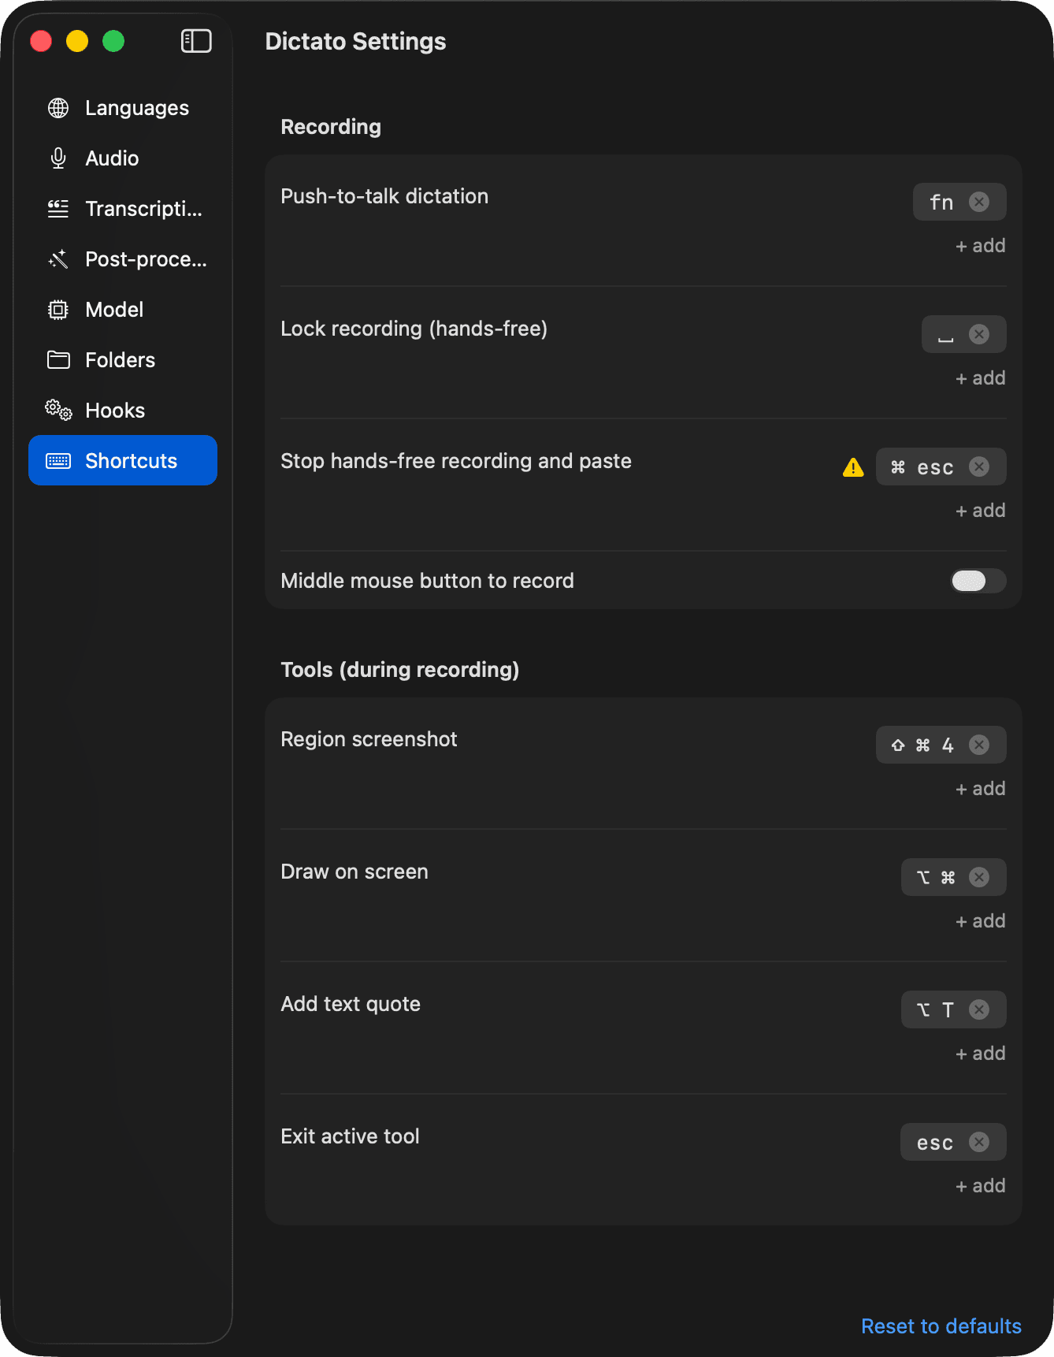Remove the ⇧⌘4 region screenshot shortcut

click(x=979, y=745)
